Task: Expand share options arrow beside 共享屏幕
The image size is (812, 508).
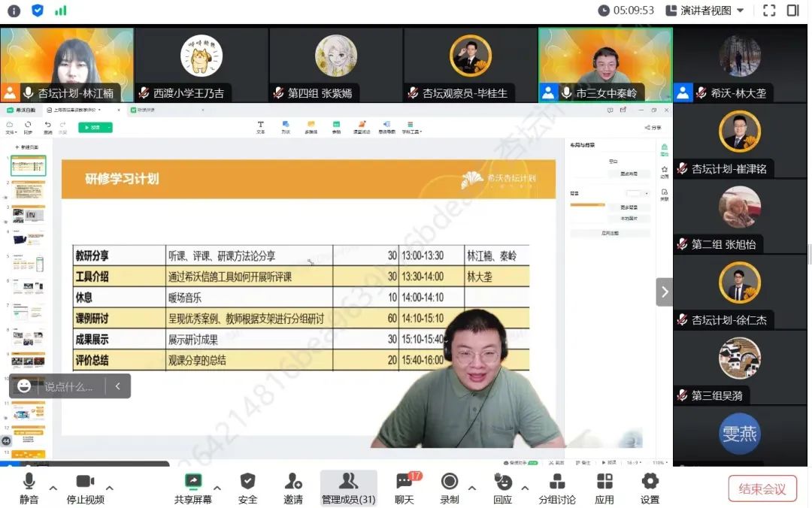Action: coord(217,488)
